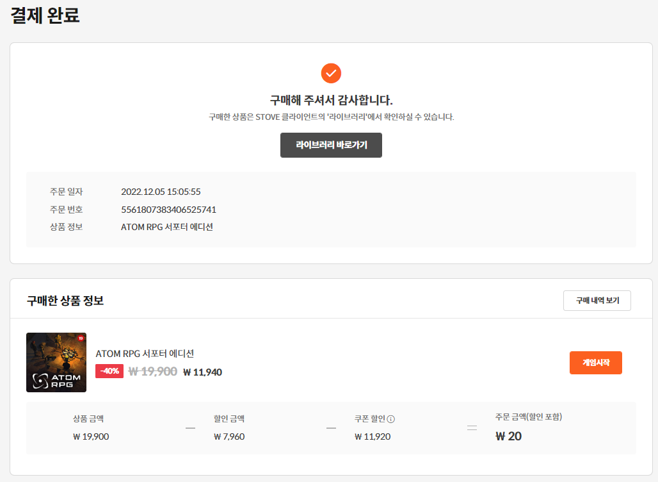Click the age 19 rating badge
The height and width of the screenshot is (482, 658).
(81, 338)
